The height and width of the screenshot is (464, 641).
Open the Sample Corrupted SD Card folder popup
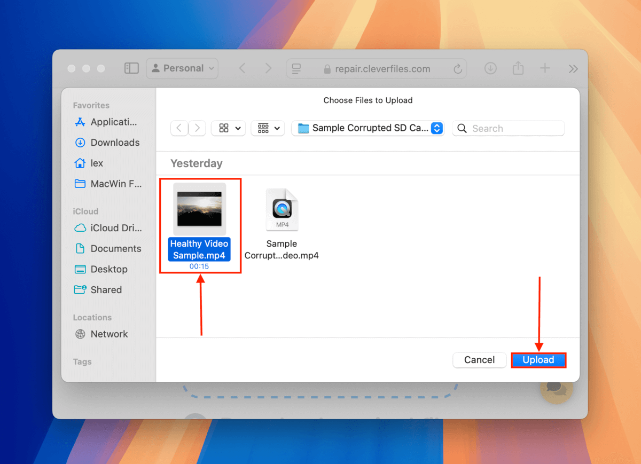pyautogui.click(x=368, y=128)
